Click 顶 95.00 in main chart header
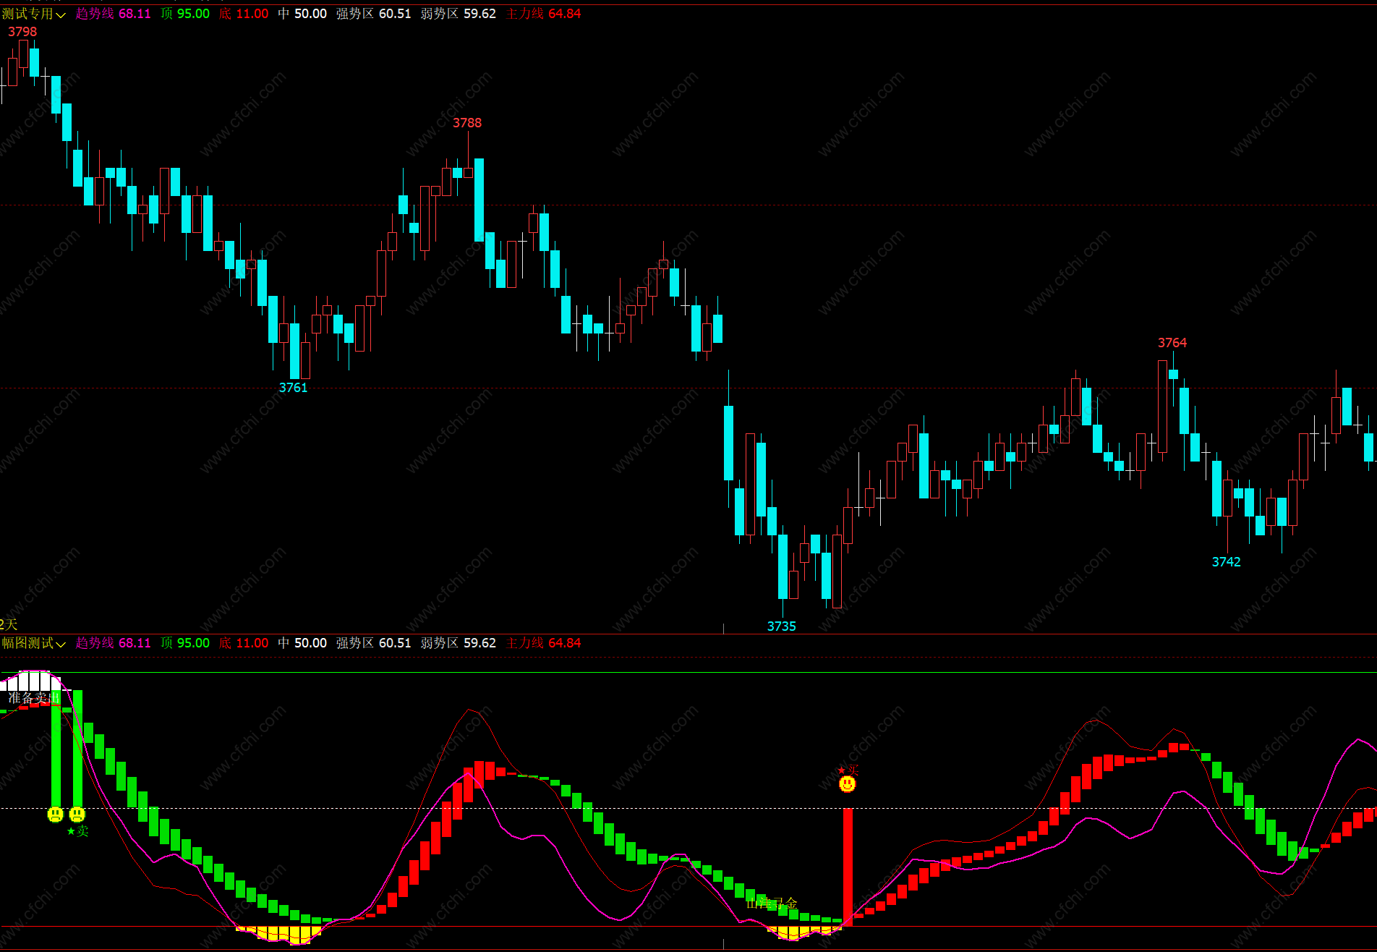1377x952 pixels. (x=185, y=14)
